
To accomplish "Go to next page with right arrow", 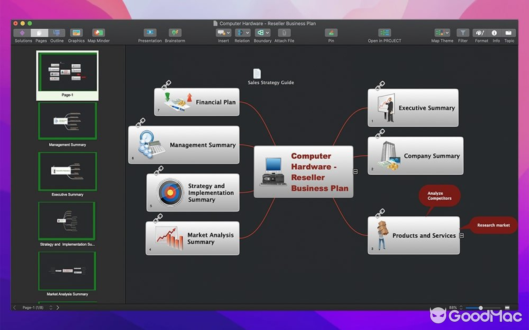I will pyautogui.click(x=58, y=307).
